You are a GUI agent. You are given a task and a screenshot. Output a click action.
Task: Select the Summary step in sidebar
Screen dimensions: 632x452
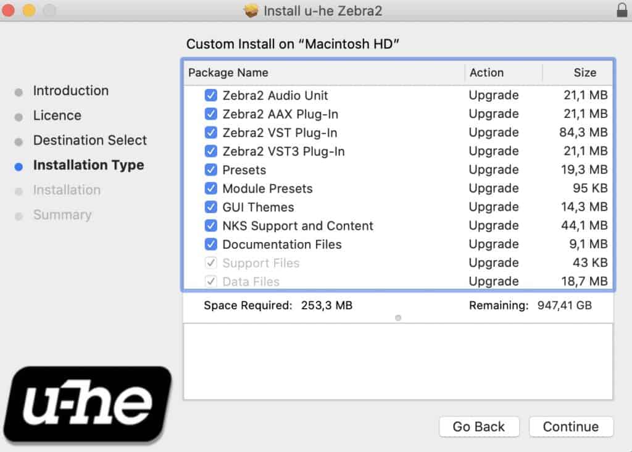coord(62,215)
